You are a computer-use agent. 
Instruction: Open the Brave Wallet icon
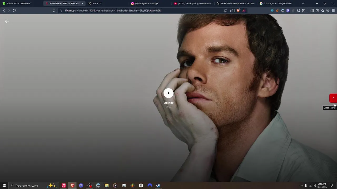coord(317,10)
